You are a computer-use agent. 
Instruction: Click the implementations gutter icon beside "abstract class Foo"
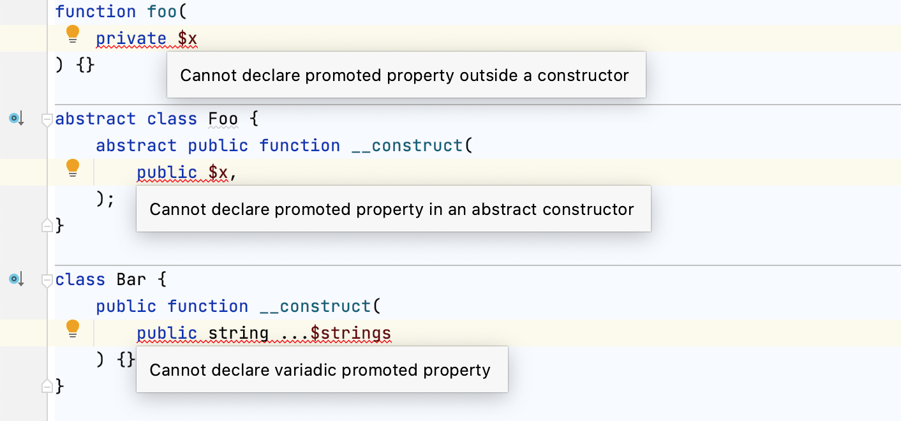15,118
